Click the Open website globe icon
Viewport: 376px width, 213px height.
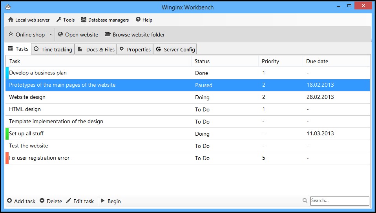click(x=60, y=35)
